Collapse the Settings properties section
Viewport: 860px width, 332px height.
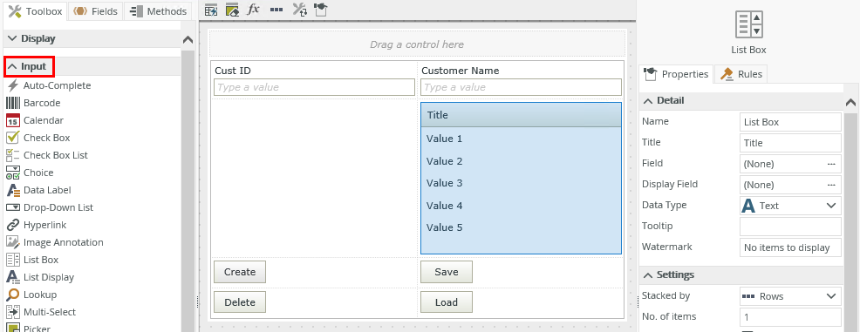tap(669, 275)
